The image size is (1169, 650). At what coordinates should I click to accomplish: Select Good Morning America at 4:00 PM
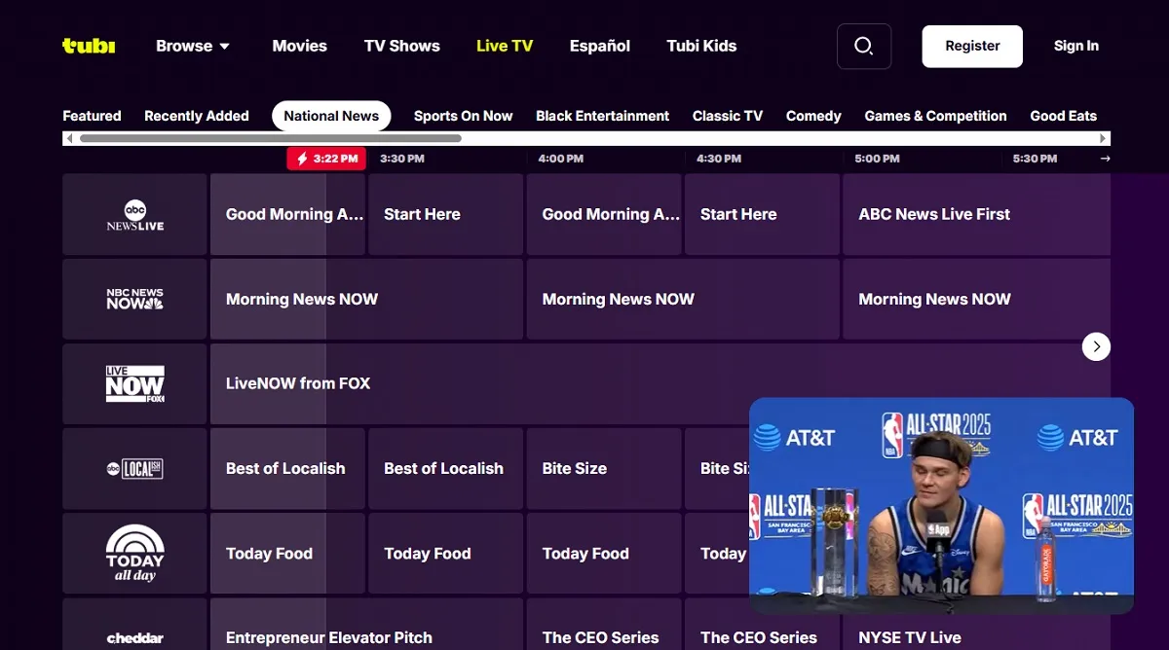point(604,214)
